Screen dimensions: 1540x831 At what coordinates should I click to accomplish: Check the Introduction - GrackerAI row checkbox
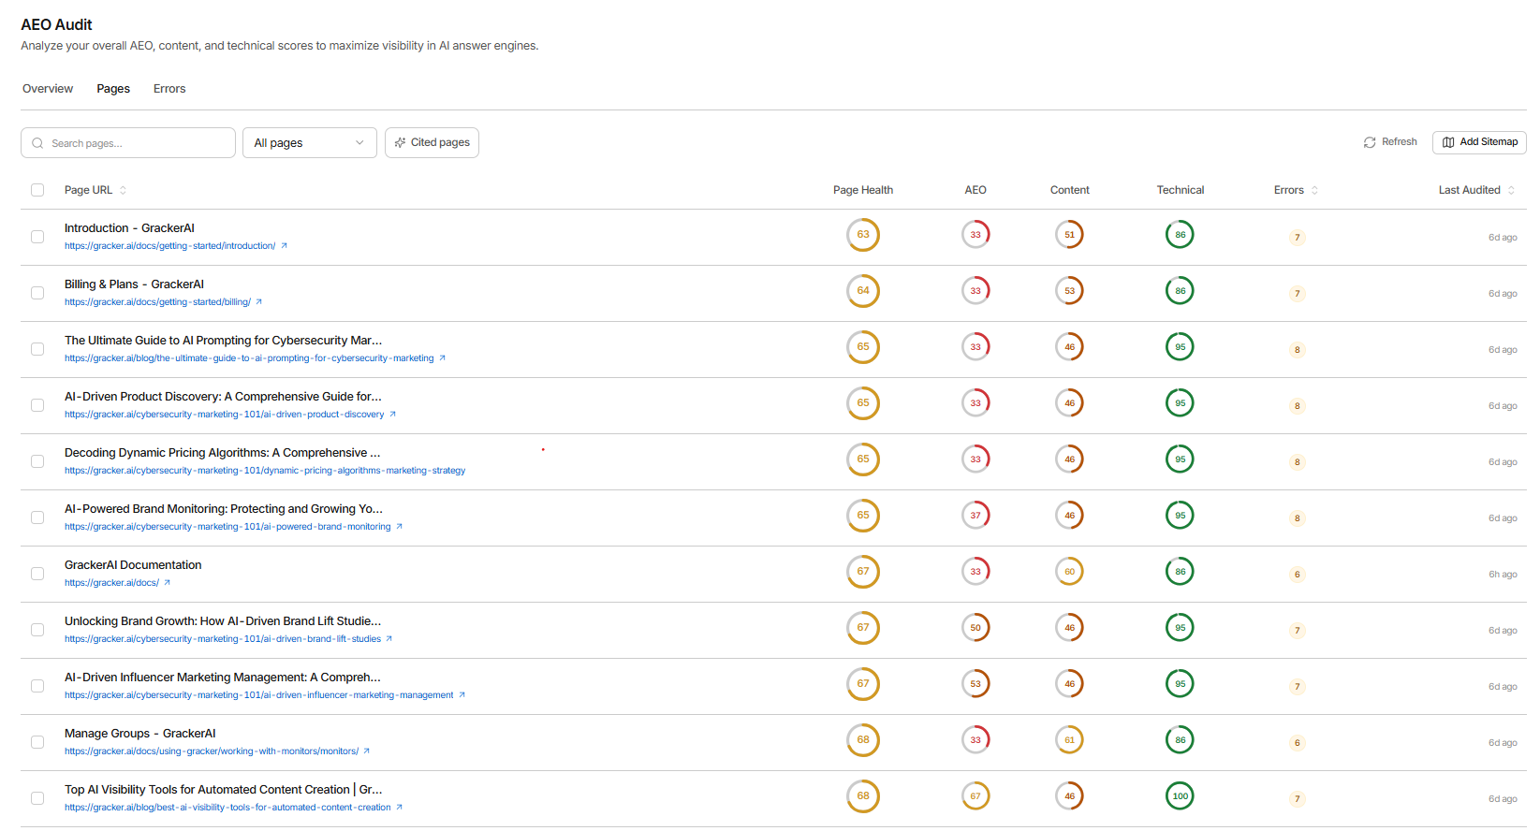tap(37, 237)
